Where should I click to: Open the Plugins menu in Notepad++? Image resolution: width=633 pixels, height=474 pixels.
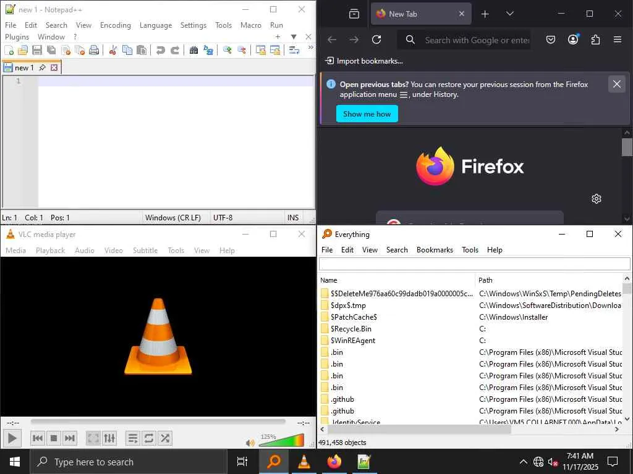tap(17, 36)
